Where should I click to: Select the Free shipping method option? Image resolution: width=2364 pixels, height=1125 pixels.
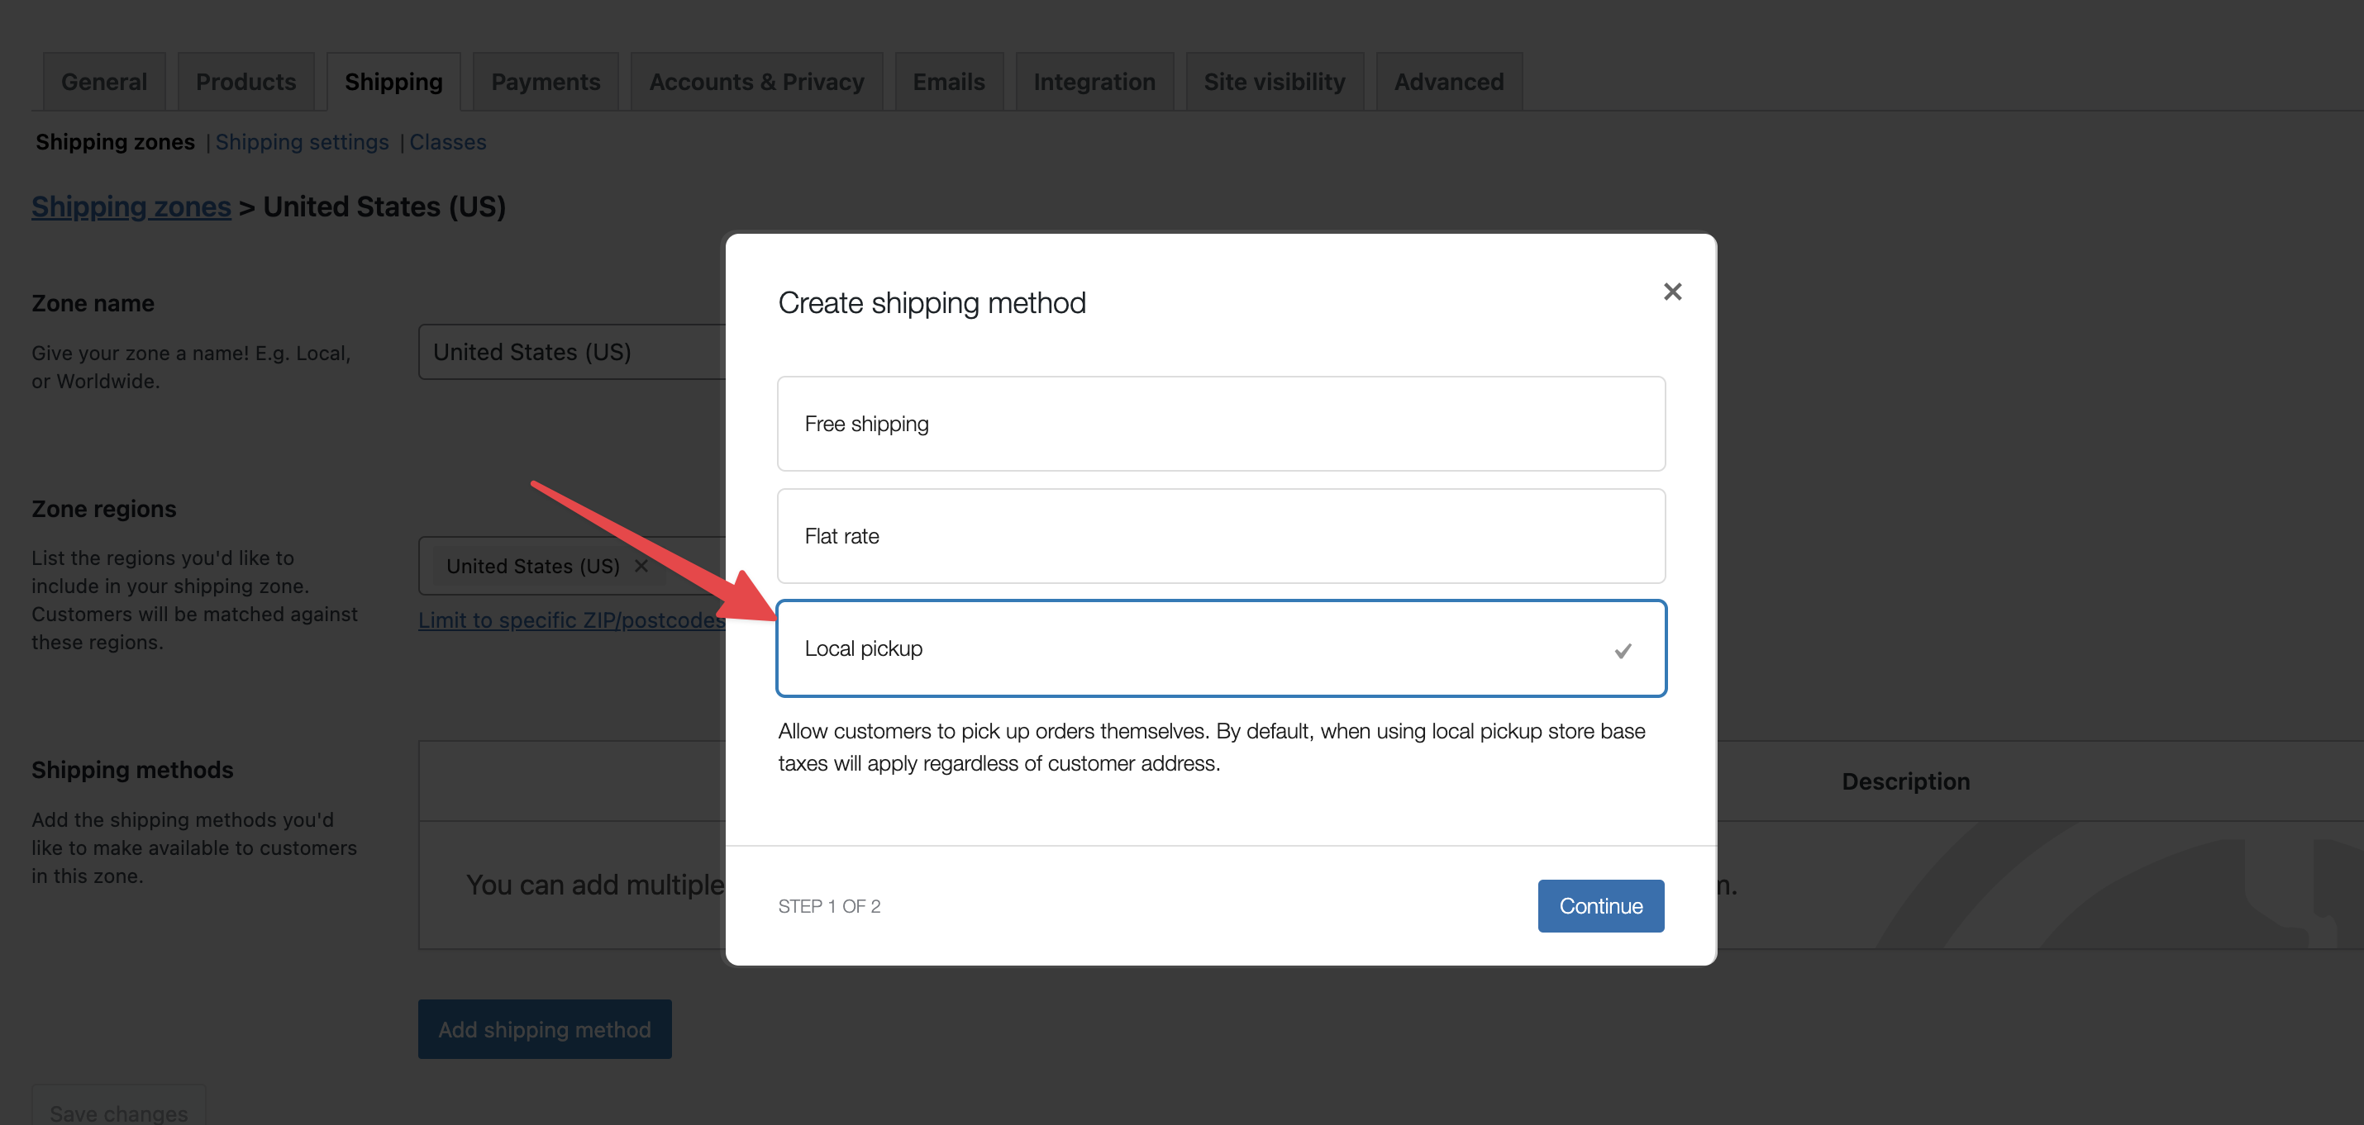point(1221,424)
